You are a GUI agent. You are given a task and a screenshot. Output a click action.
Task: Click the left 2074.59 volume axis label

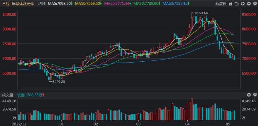pyautogui.click(x=9, y=109)
